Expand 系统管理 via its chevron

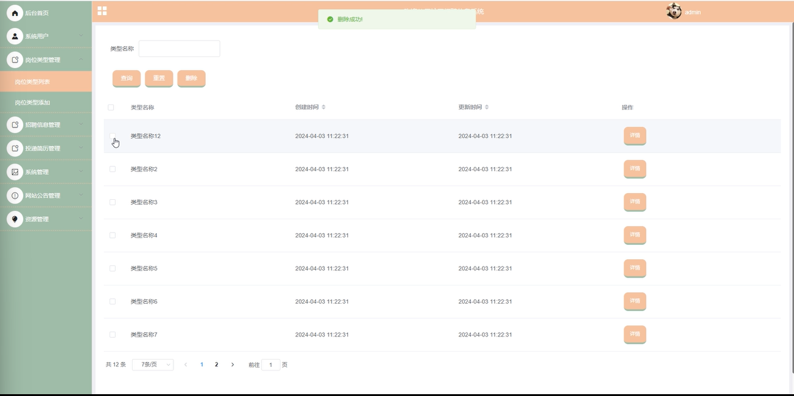(81, 172)
